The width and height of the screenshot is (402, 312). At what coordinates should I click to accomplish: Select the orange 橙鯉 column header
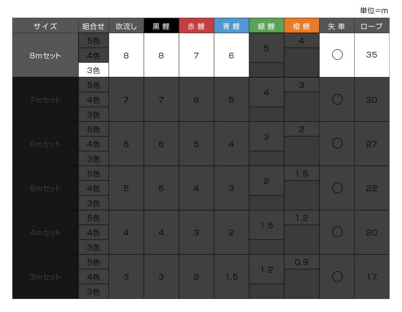[x=301, y=26]
